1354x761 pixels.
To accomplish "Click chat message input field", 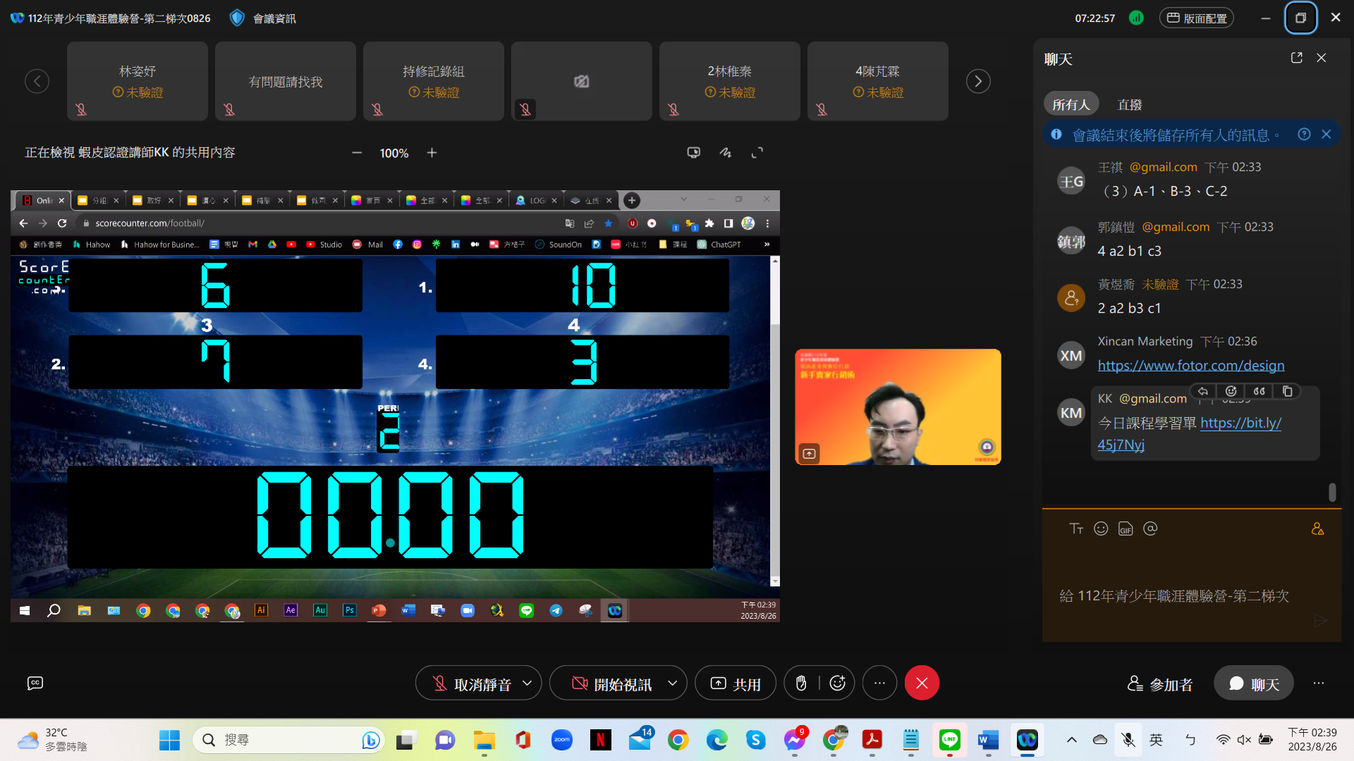I will [1174, 595].
